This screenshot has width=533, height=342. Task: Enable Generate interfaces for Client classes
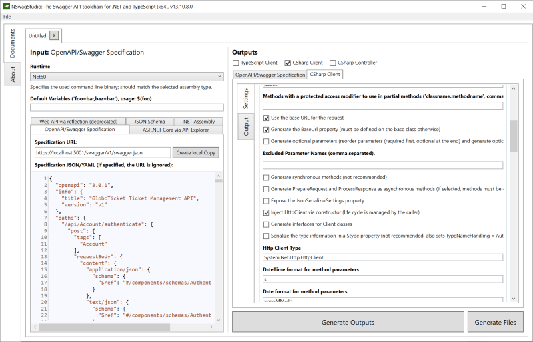coord(266,224)
